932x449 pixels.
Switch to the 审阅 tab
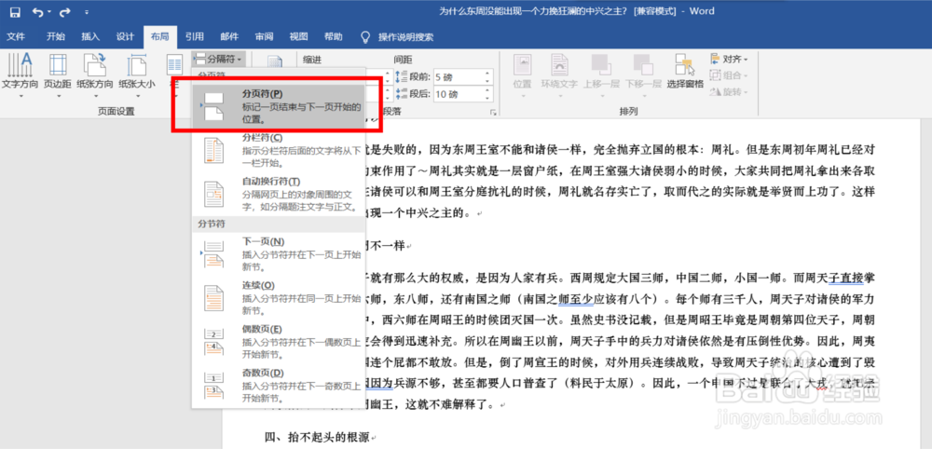tap(264, 37)
